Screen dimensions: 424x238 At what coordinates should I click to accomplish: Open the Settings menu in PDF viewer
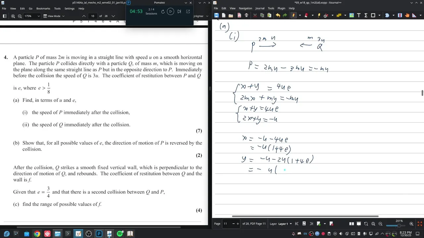[69, 9]
